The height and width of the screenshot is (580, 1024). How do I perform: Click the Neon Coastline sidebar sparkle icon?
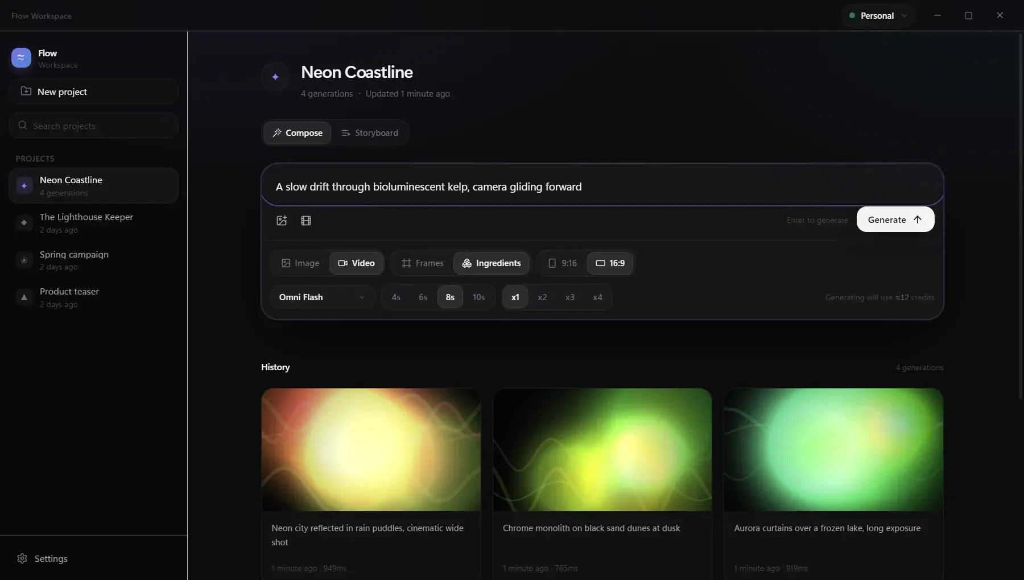click(x=24, y=185)
